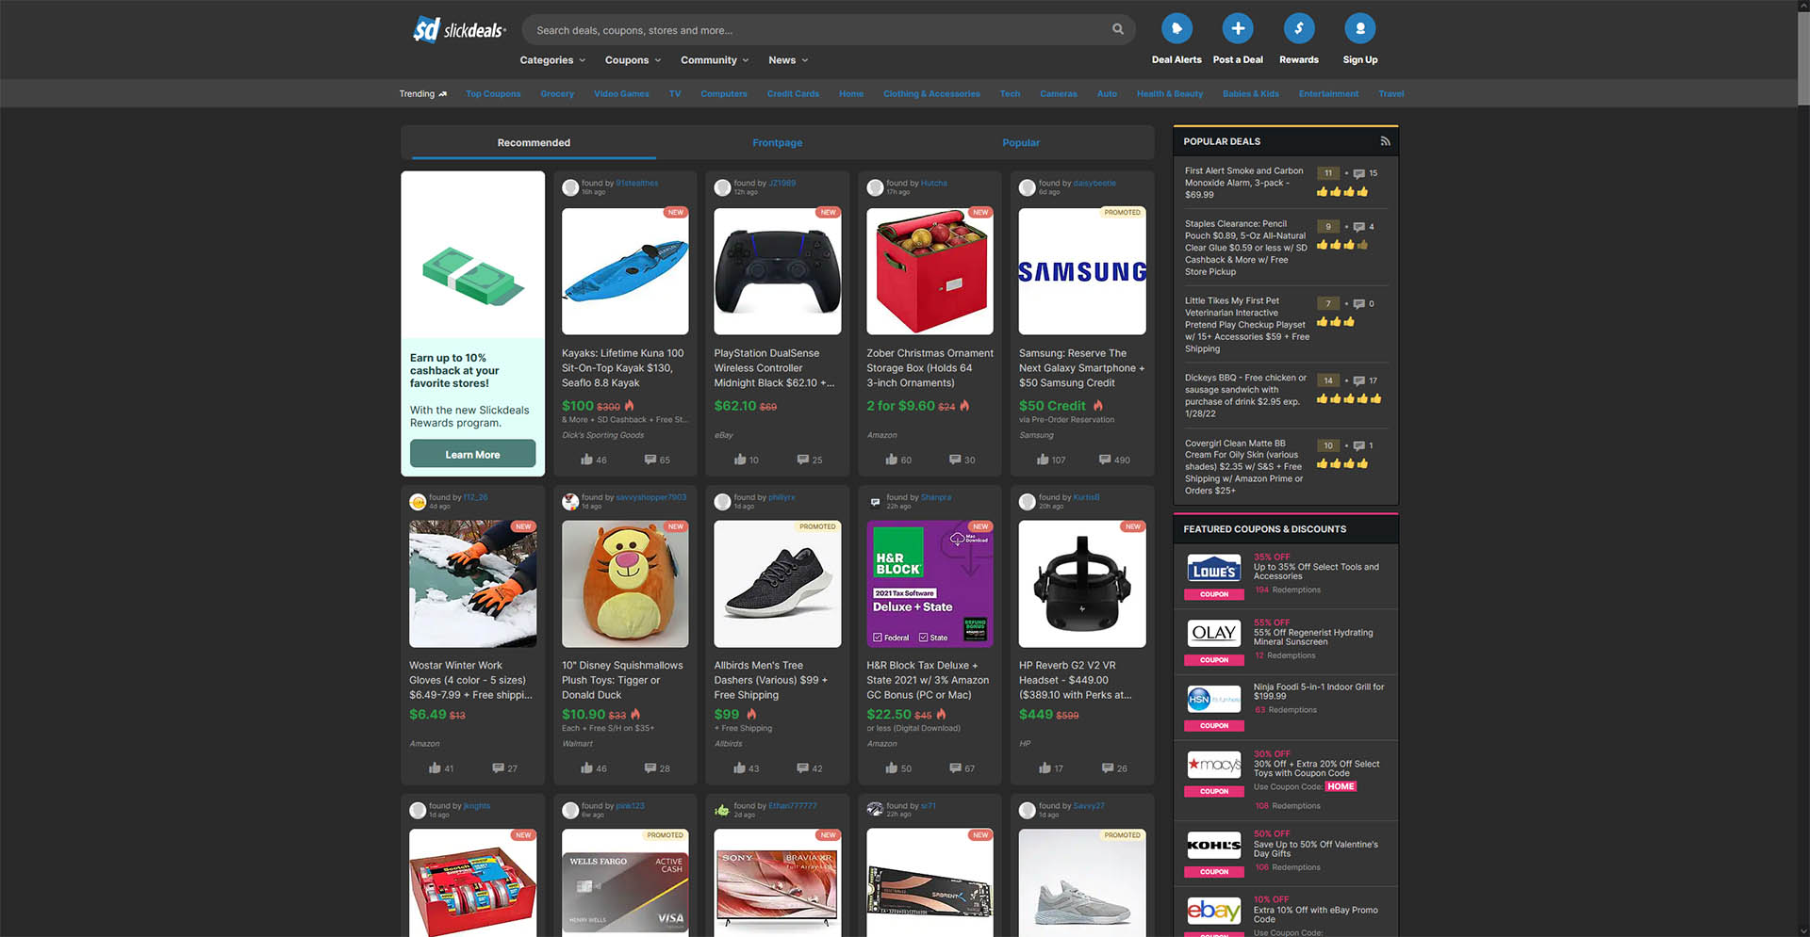Click thumbs-up on Zober Ornament Storage deal
This screenshot has height=937, width=1810.
coord(892,460)
